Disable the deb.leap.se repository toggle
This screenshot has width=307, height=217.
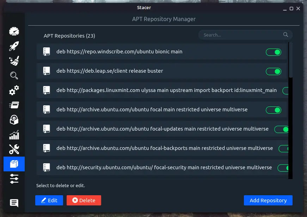point(274,71)
